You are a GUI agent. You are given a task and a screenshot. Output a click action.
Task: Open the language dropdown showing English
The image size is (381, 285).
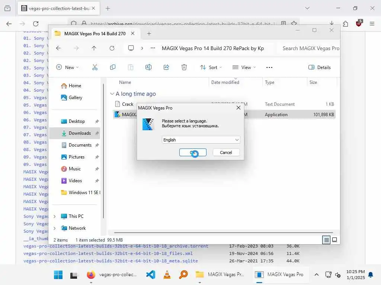click(x=201, y=140)
